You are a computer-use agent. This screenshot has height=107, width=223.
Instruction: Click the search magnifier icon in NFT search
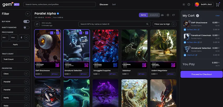(x=147, y=24)
